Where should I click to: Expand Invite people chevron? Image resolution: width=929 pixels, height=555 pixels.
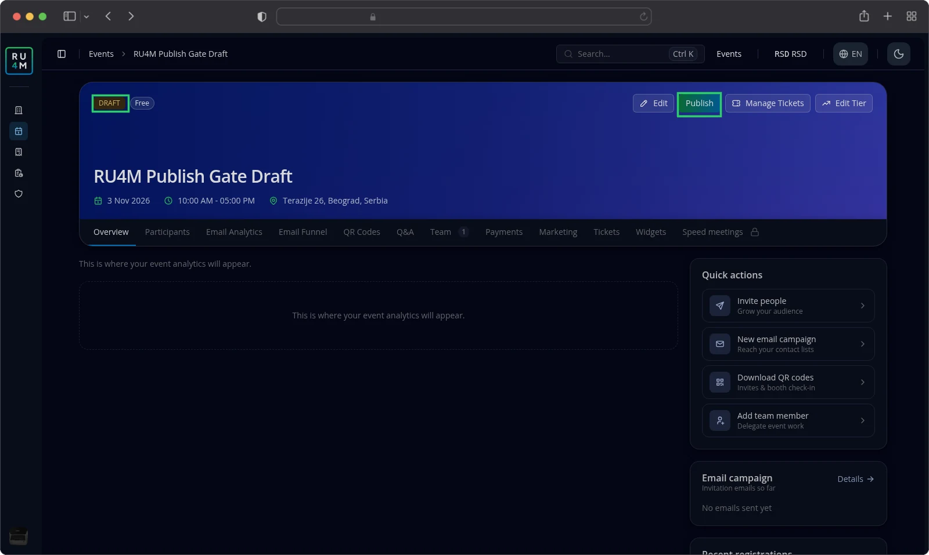pos(863,306)
